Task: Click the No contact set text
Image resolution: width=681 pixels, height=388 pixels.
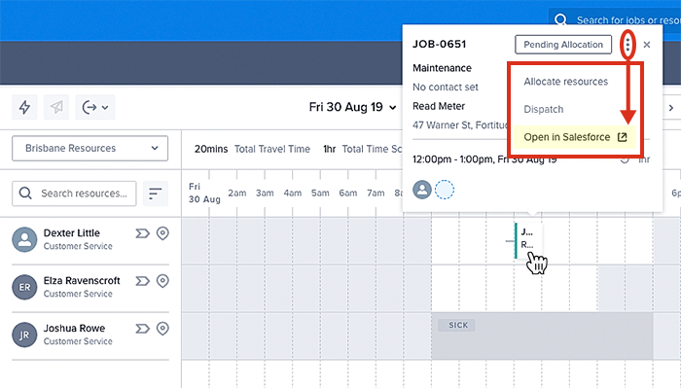Action: (x=446, y=87)
